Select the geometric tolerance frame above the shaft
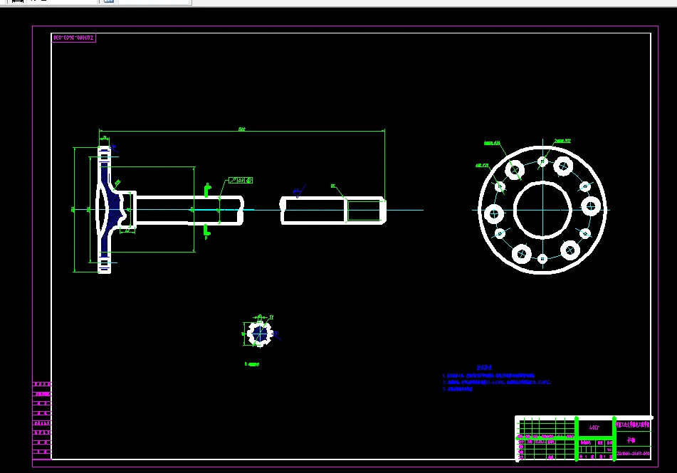 241,180
